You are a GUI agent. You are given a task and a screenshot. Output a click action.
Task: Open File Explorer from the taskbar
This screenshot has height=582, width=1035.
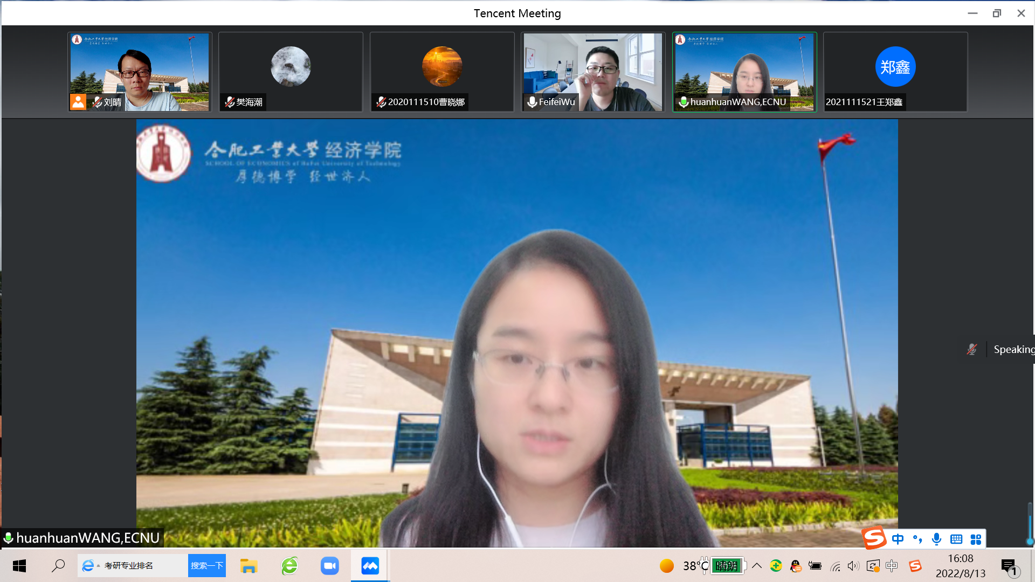click(249, 566)
